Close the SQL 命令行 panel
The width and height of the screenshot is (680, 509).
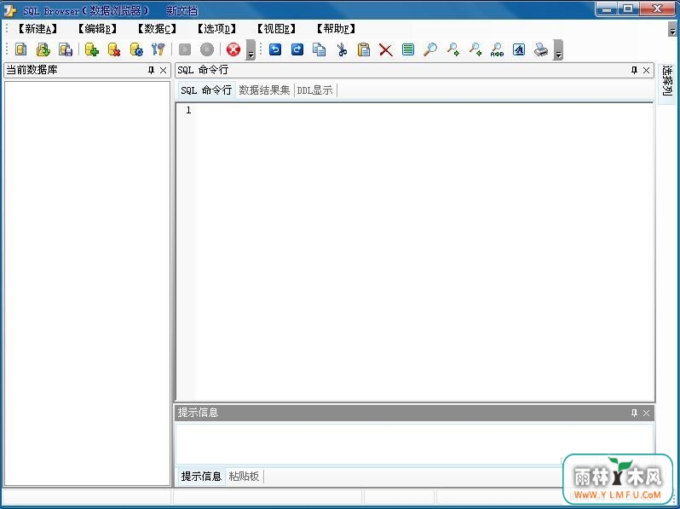(x=646, y=70)
